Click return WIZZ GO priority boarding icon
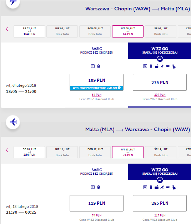The image size is (191, 224). click(162, 187)
